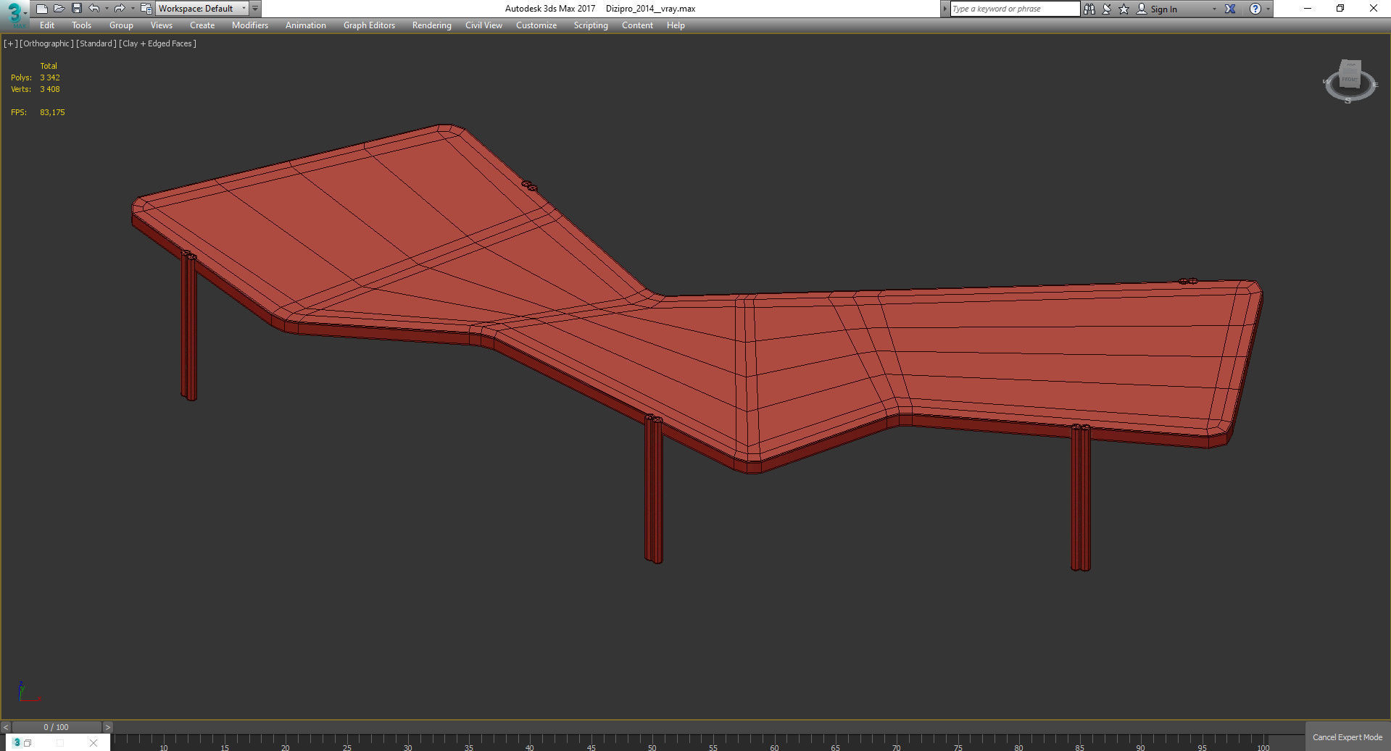
Task: Click frame 100 on the timeline ruler
Action: click(1263, 747)
